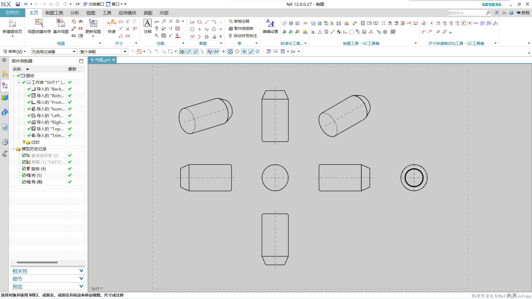Toggle checkbox for 壳 (6) feature
Image resolution: width=532 pixels, height=299 pixels.
[24, 182]
